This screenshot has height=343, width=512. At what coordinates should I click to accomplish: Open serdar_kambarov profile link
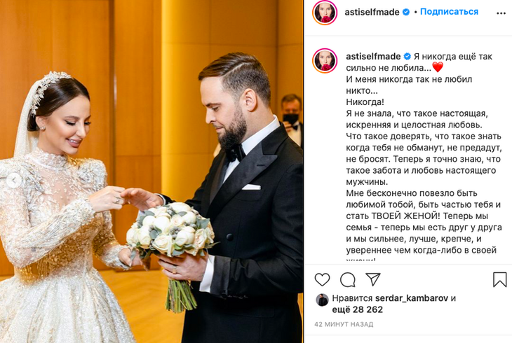(412, 298)
